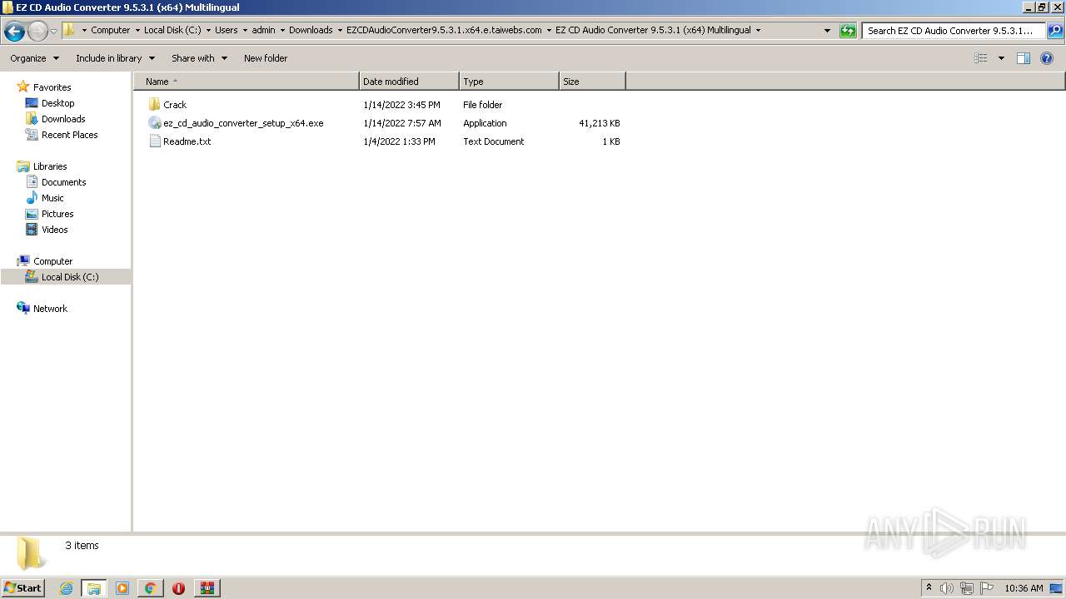
Task: Click the Back navigation arrow
Action: (14, 32)
